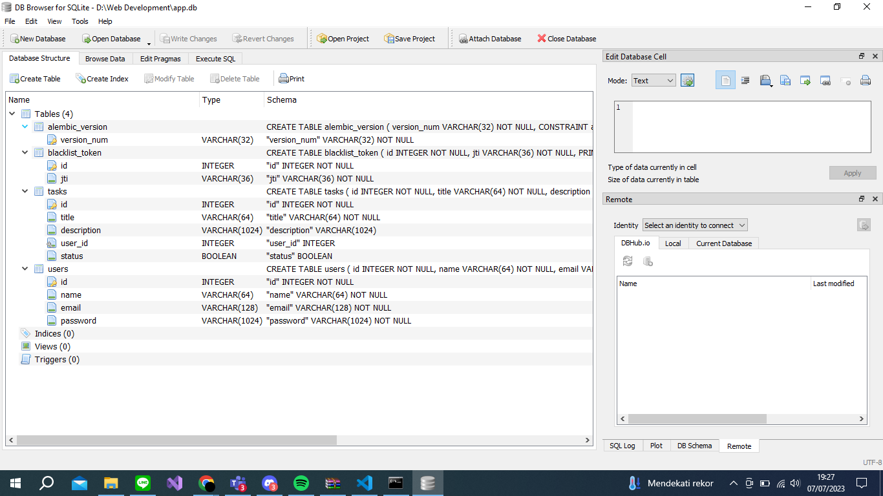
Task: Open the Tools menu
Action: click(x=80, y=21)
